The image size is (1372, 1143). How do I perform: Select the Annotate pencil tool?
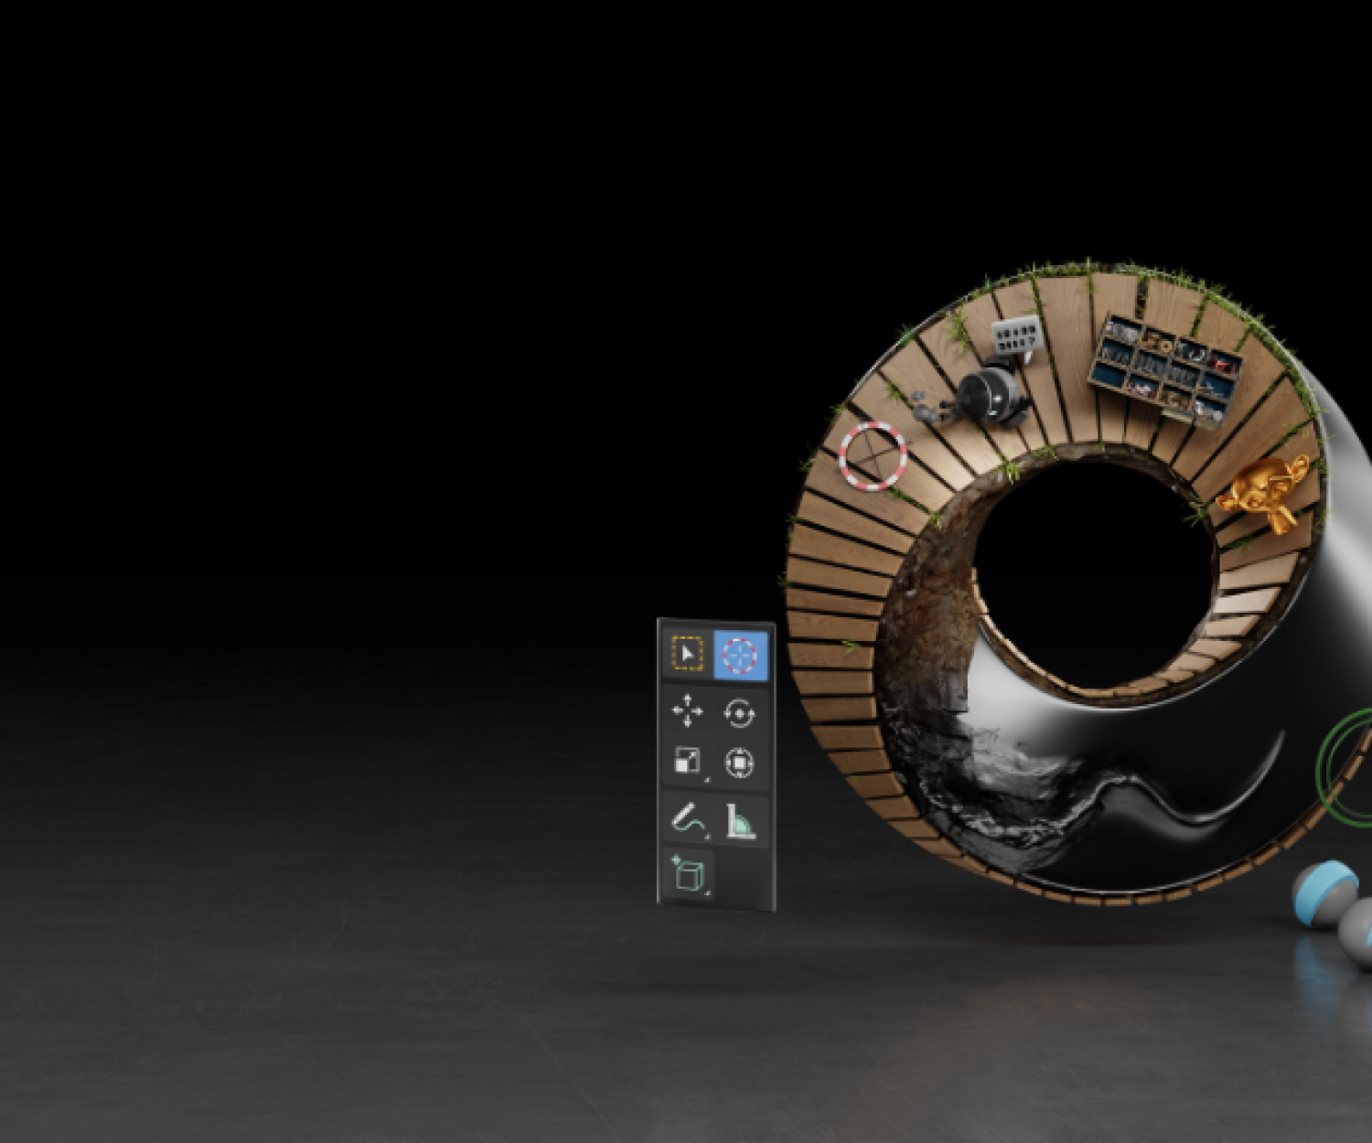[x=687, y=817]
